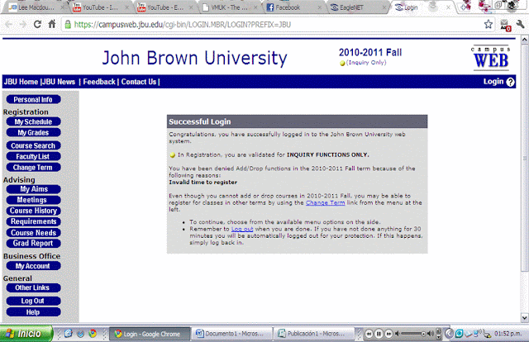This screenshot has height=342, width=529.
Task: Open Course History sidebar button
Action: (33, 211)
